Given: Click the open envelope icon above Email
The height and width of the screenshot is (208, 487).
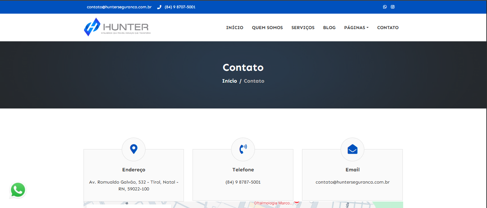Looking at the screenshot, I should point(352,149).
